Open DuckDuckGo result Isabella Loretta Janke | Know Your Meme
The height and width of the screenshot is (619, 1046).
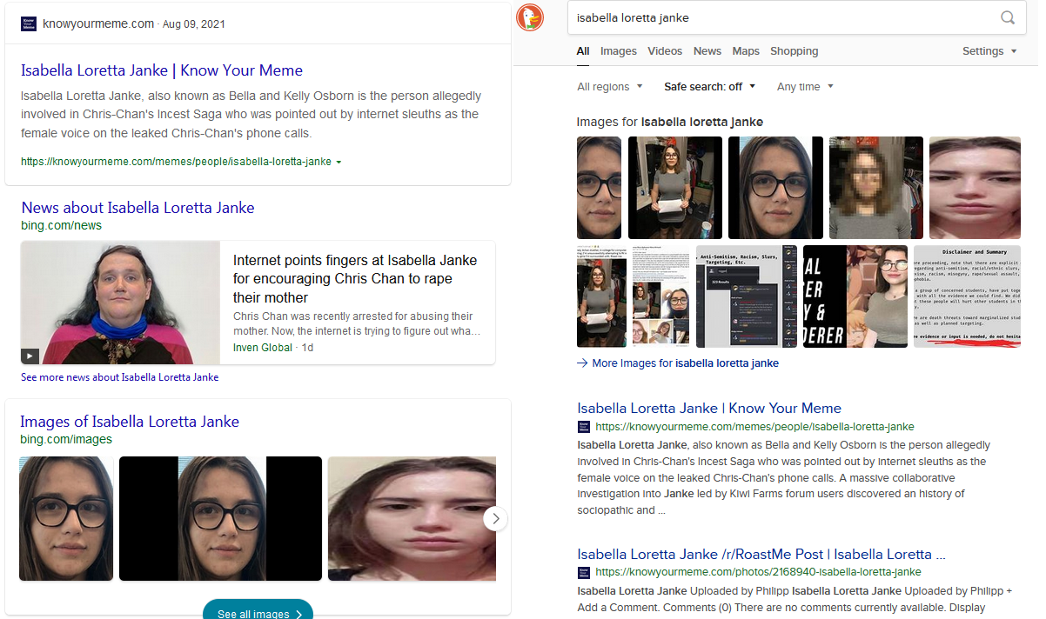click(709, 408)
